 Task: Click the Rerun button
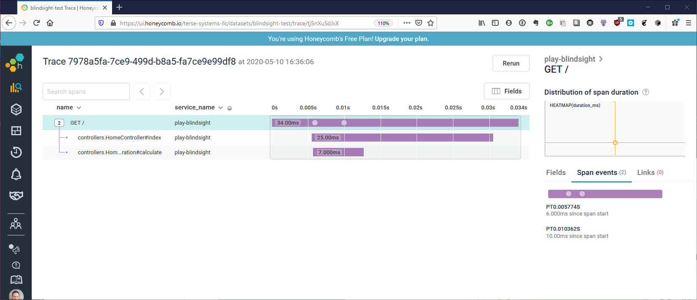click(511, 63)
